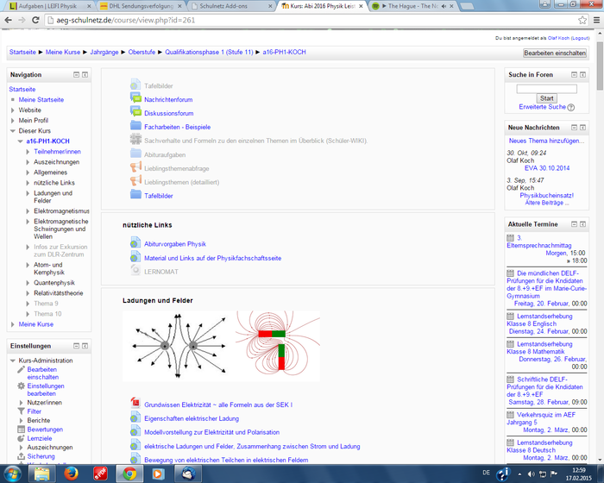
Task: Switch to the Schulnetz Add-ons tab
Action: [x=231, y=6]
